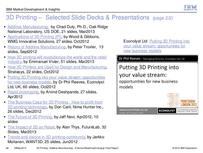Click www.econolyst.co.uk in the thumbnail
The height and width of the screenshot is (153, 203).
(134, 110)
